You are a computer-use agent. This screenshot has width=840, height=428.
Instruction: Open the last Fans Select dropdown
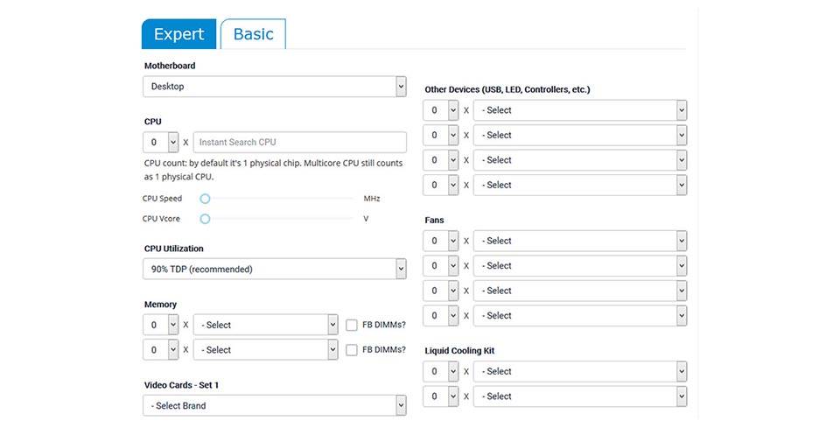tap(580, 315)
